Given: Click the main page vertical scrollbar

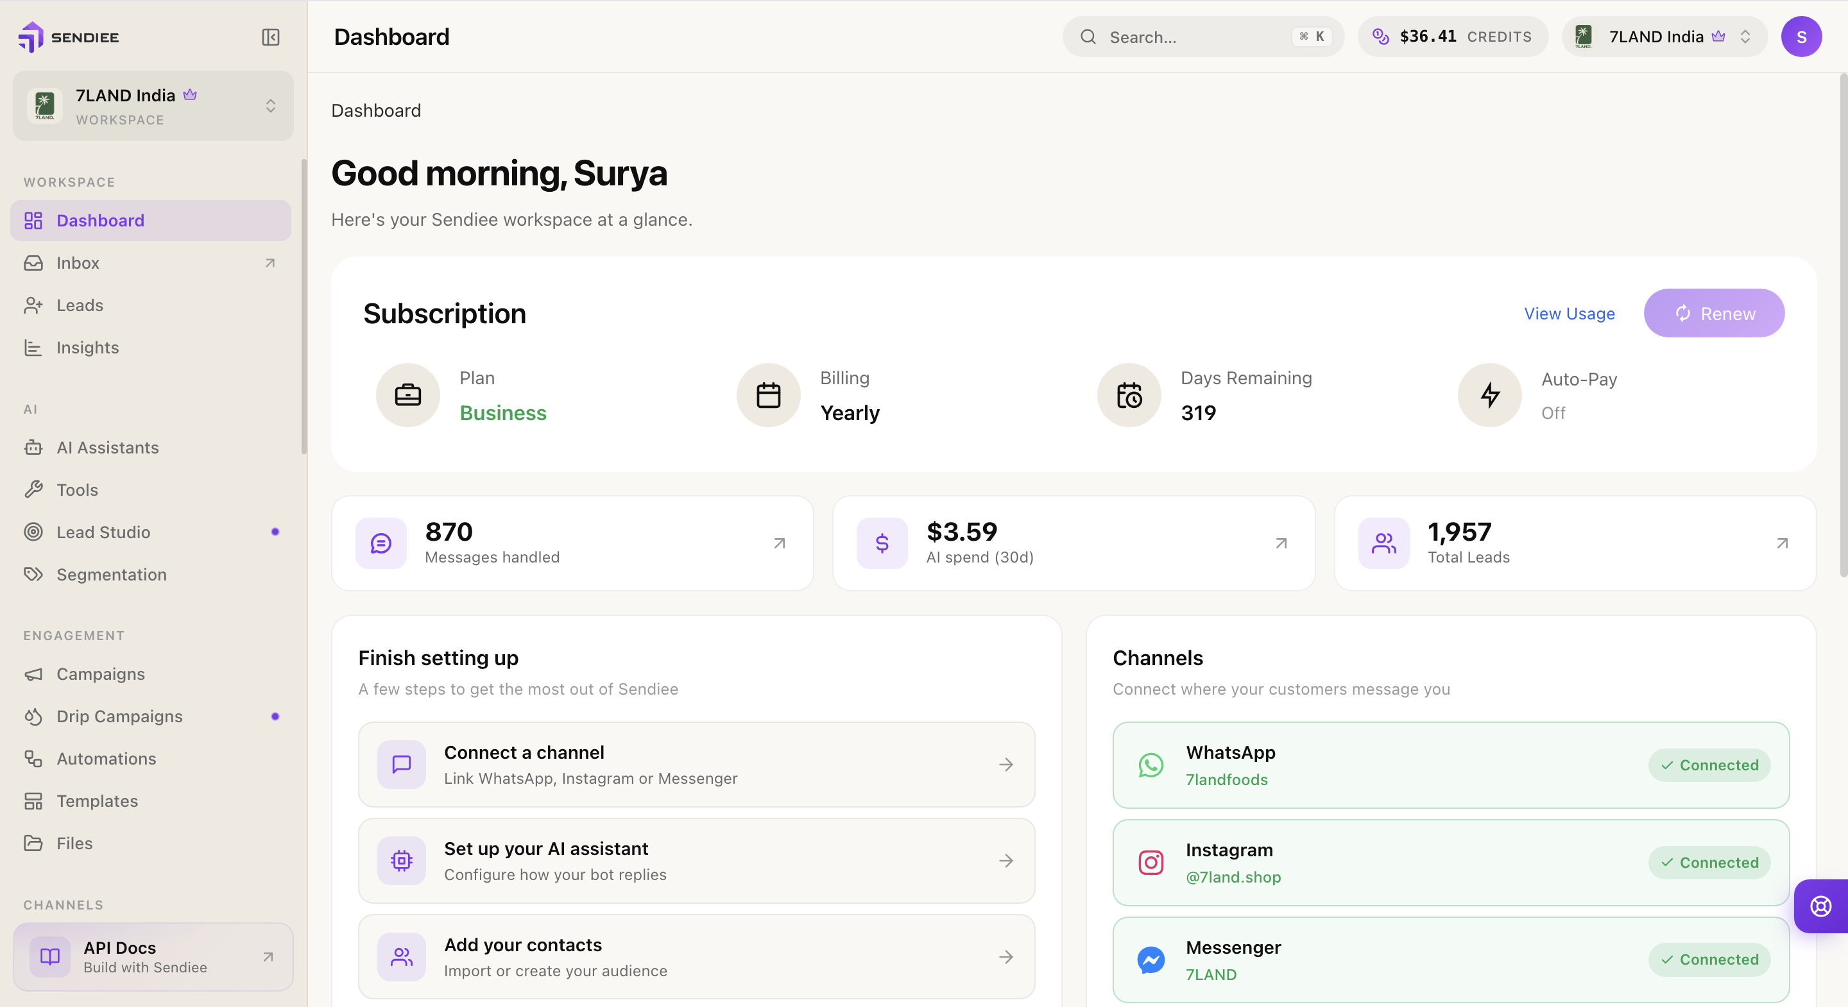Looking at the screenshot, I should [1842, 326].
